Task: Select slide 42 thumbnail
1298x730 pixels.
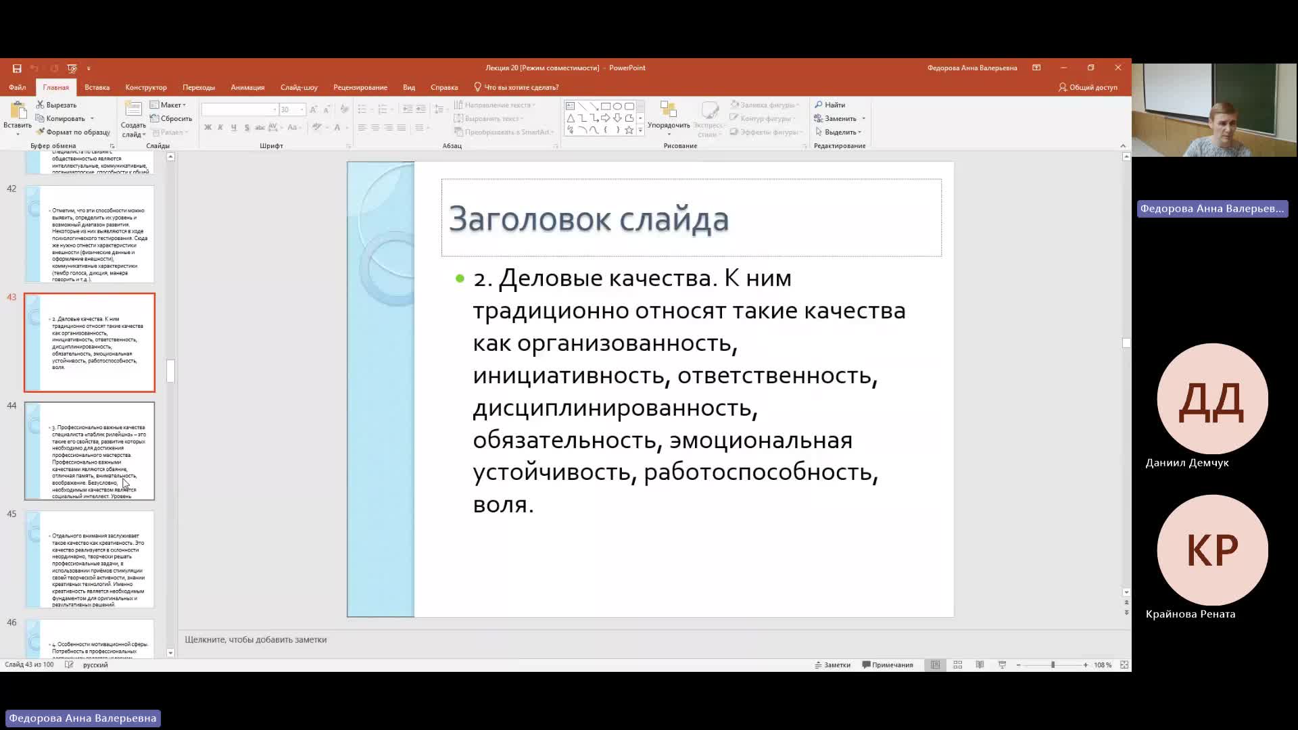Action: [90, 234]
